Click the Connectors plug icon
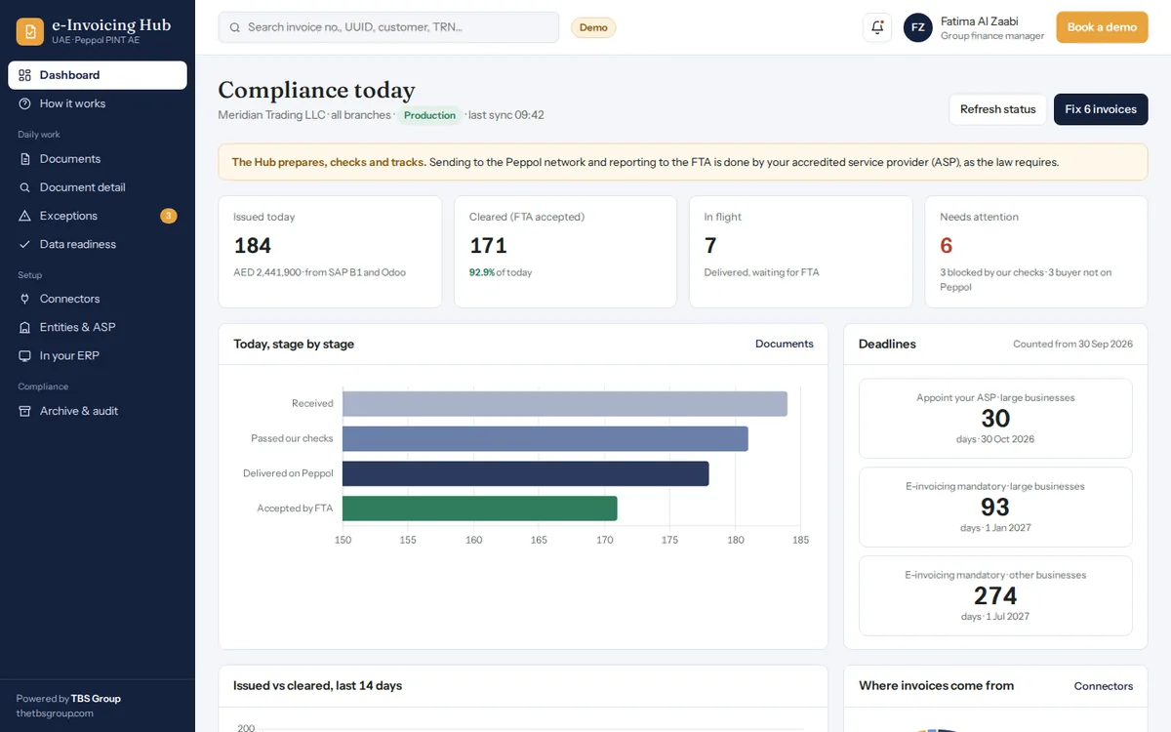This screenshot has height=732, width=1171. 24,299
